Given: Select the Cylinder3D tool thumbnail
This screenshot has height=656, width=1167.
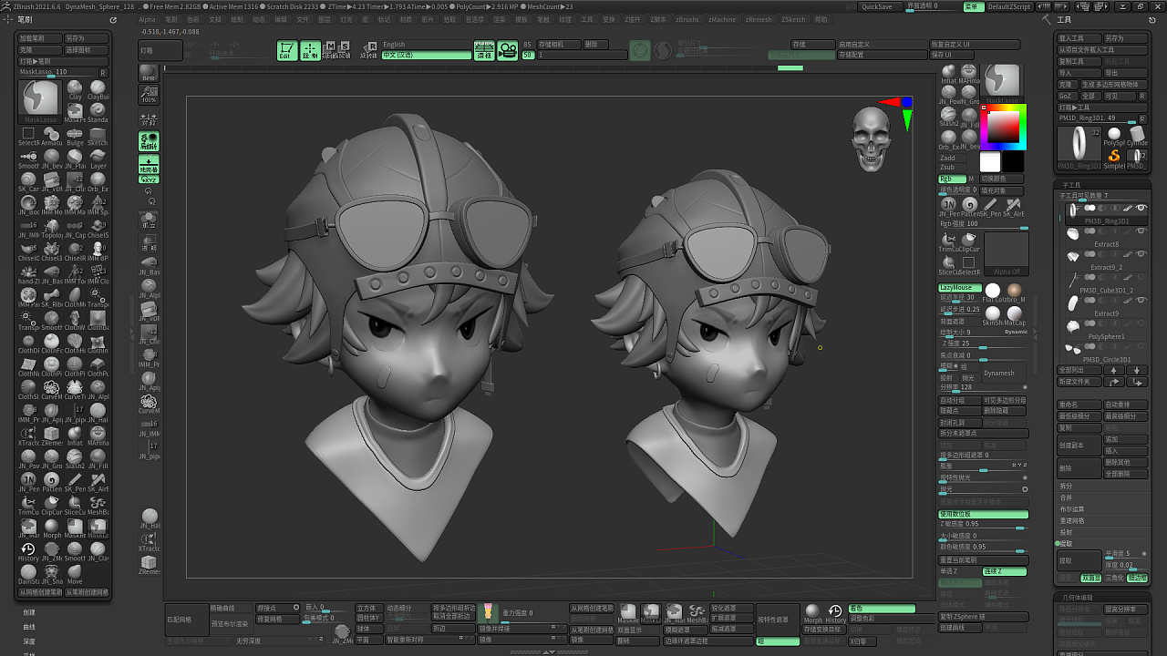Looking at the screenshot, I should [x=1137, y=136].
